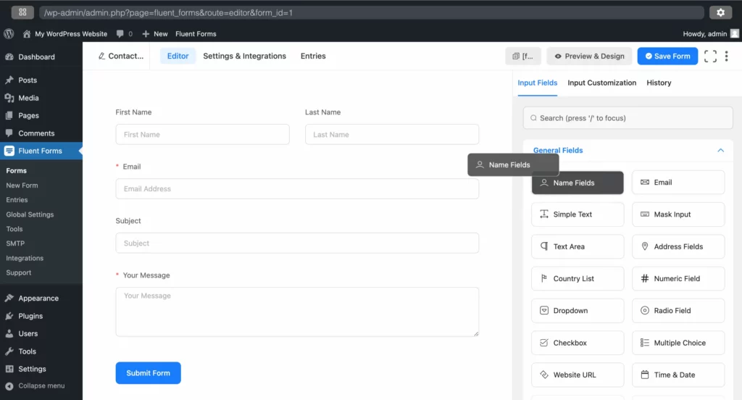Copy the form shortcode button
742x400 pixels.
pyautogui.click(x=523, y=56)
